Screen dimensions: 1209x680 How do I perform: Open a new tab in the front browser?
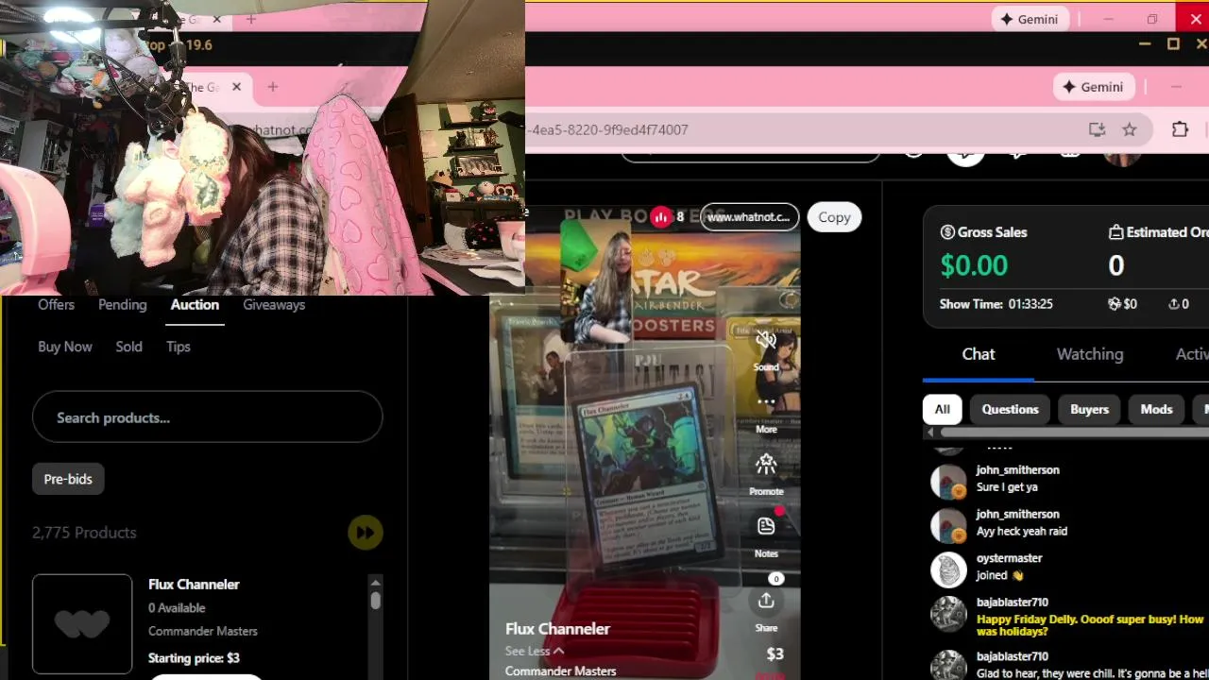(272, 87)
